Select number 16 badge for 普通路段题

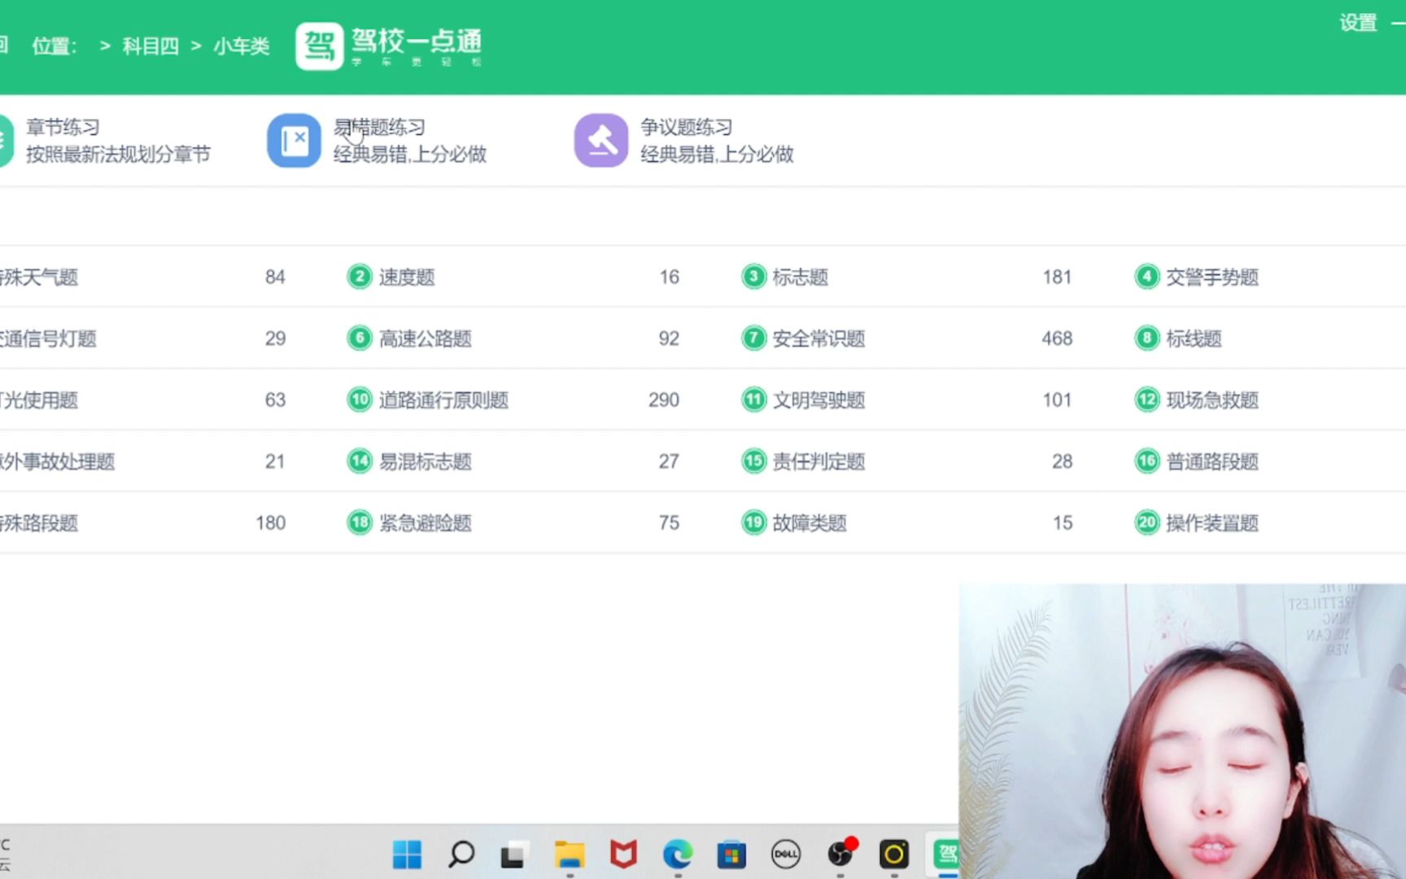[1146, 461]
